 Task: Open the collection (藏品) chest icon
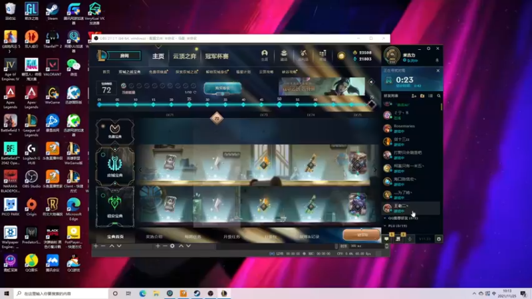tap(284, 55)
